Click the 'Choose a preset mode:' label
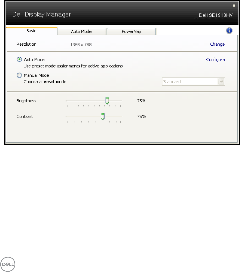 pos(46,82)
